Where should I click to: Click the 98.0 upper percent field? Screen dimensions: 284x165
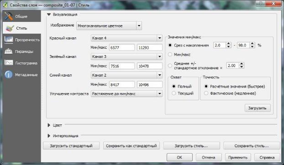[x=243, y=45]
